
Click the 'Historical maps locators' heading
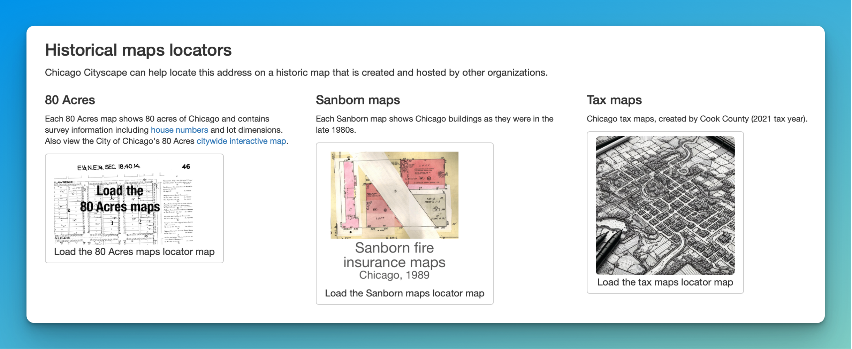[x=138, y=50]
